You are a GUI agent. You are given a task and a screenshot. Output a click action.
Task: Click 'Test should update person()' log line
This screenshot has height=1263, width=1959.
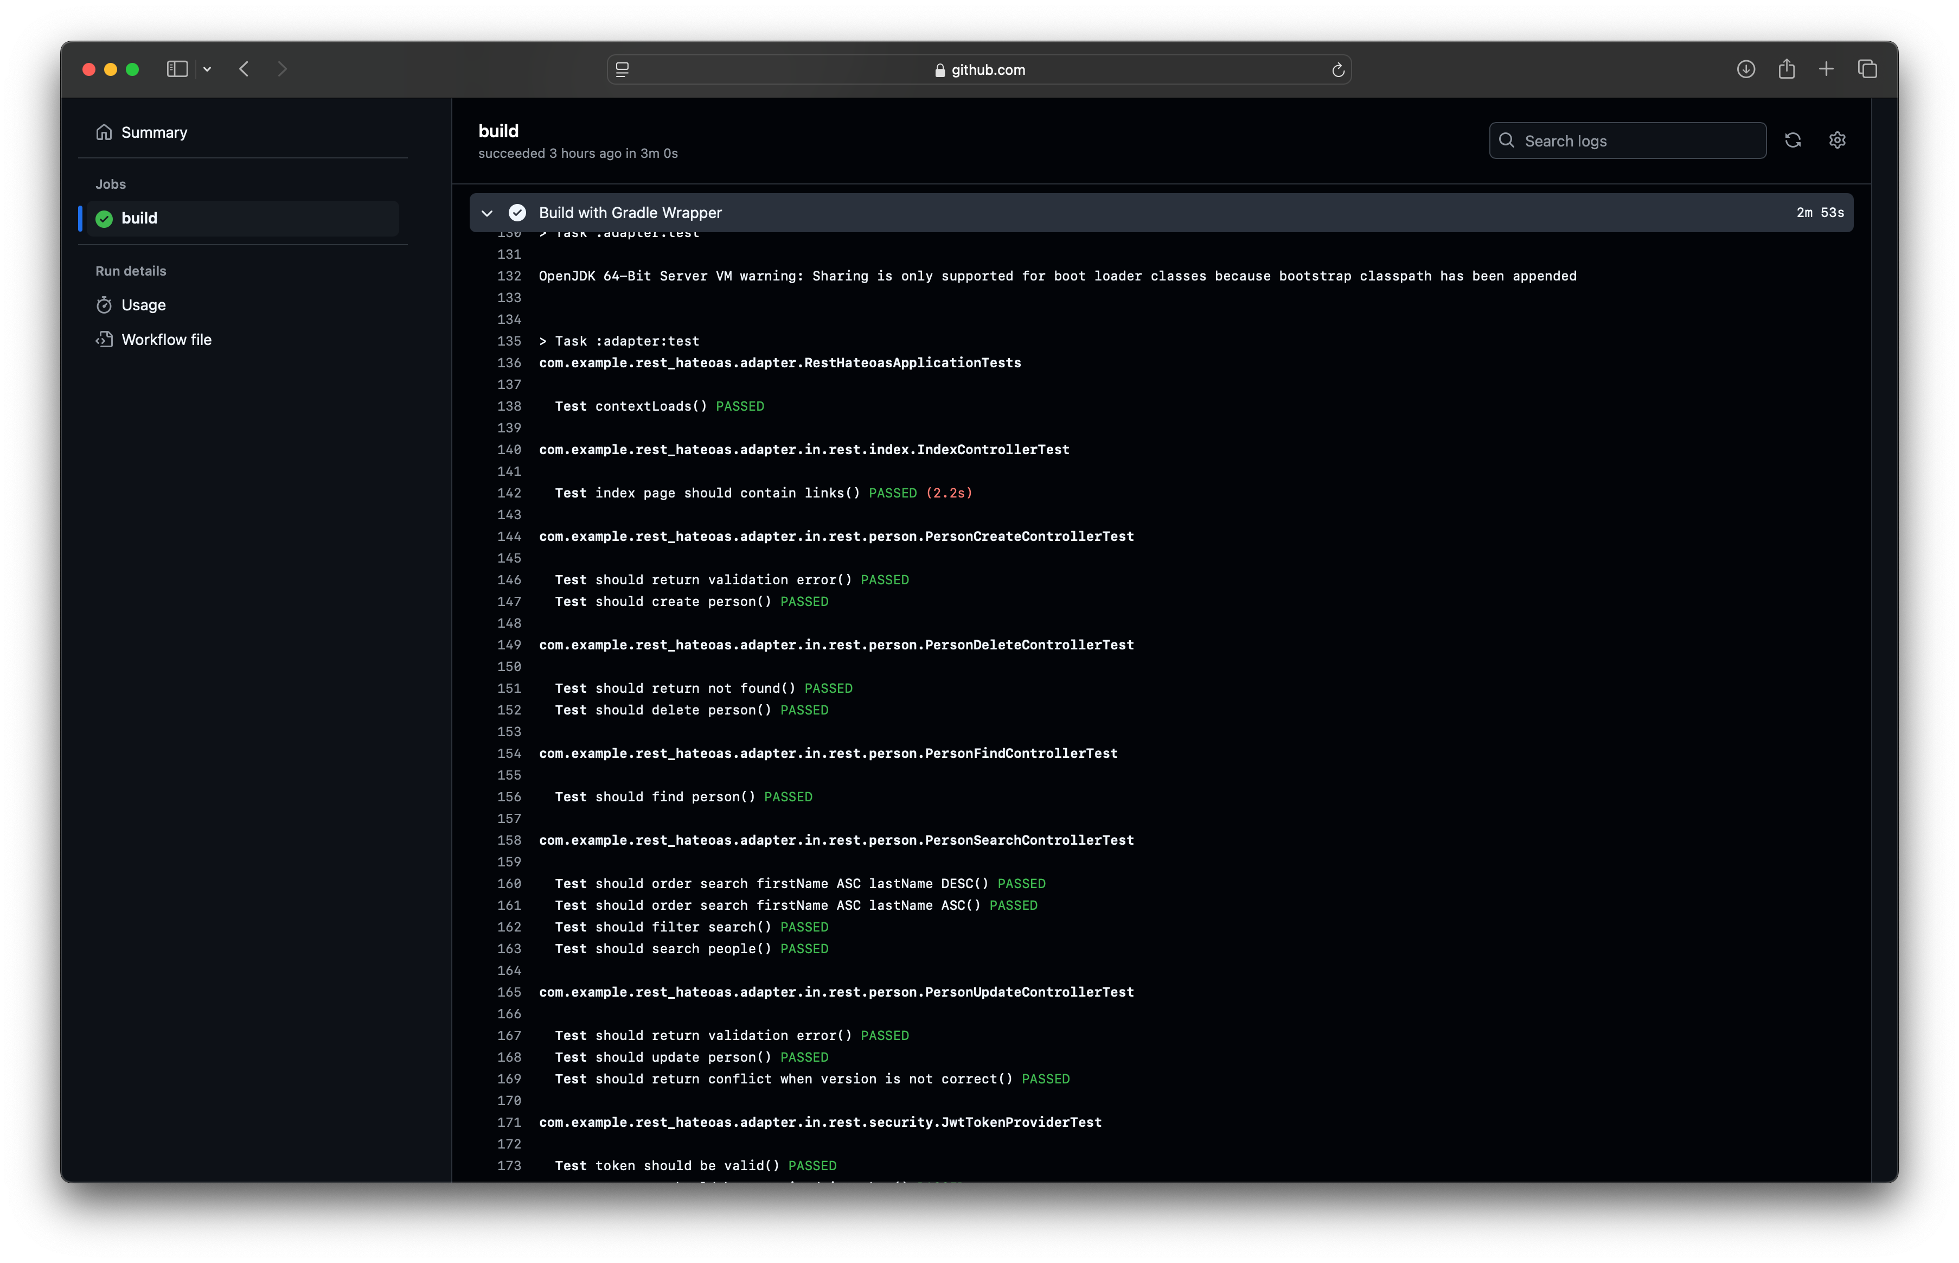[692, 1057]
